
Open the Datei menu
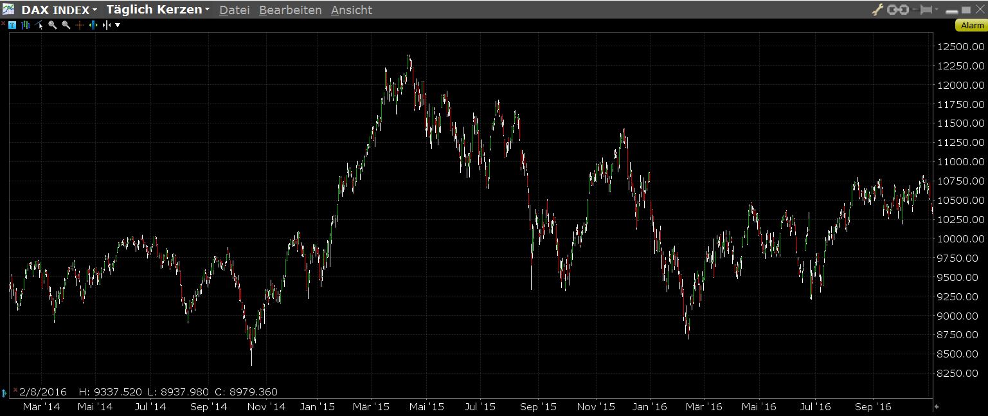(x=234, y=10)
